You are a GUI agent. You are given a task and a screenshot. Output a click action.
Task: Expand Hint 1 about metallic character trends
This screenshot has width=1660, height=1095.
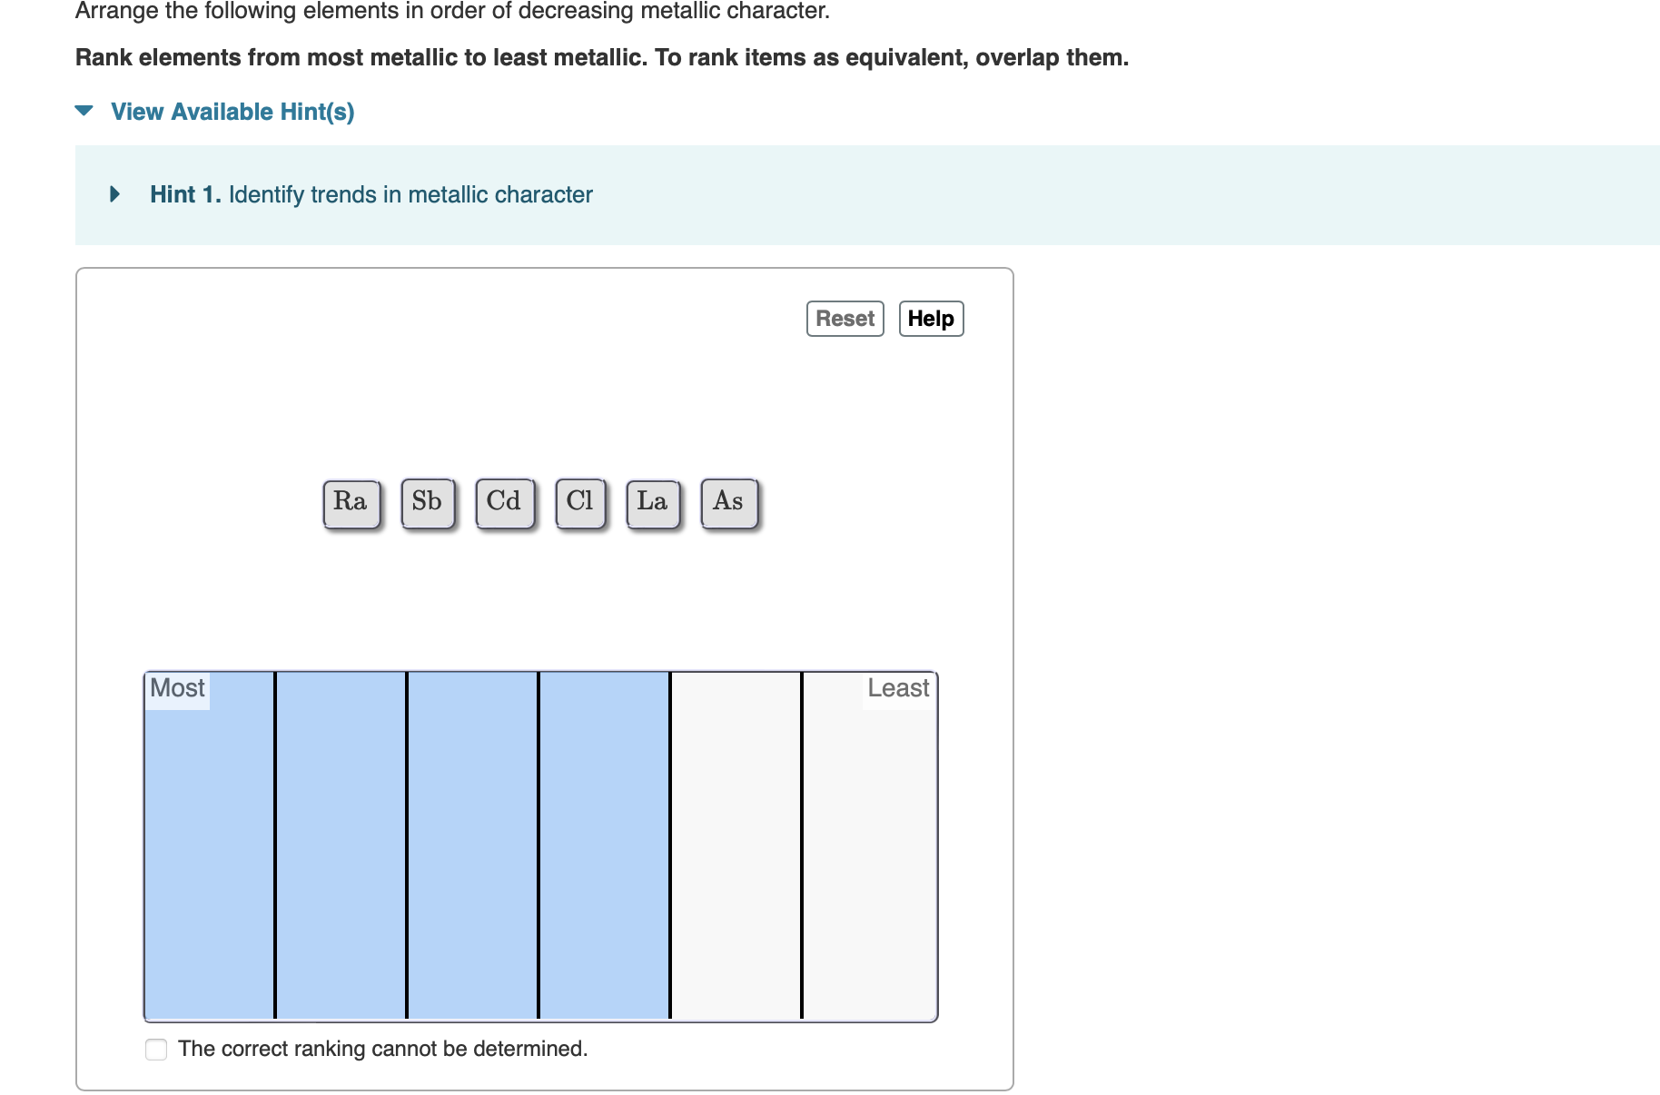click(114, 193)
